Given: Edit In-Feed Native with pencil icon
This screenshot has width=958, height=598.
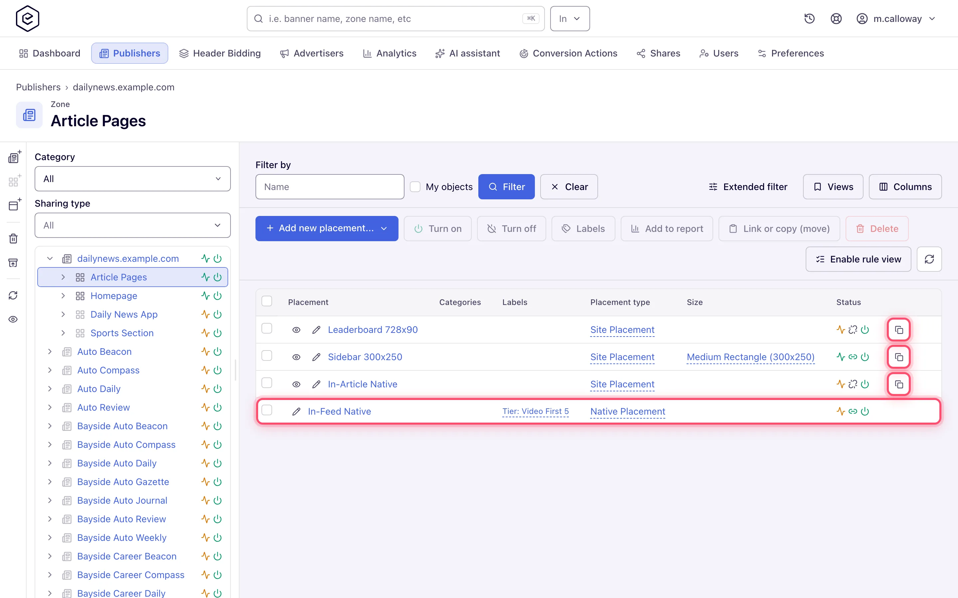Looking at the screenshot, I should coord(296,411).
